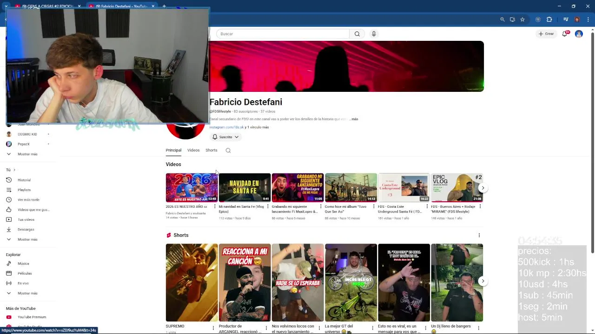Search within the channel magnifier icon

click(x=228, y=150)
